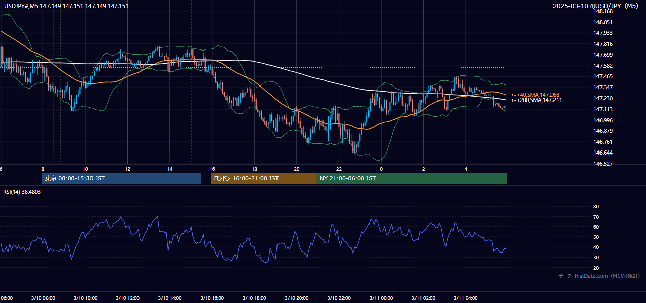Click RSI scale value 40
This screenshot has width=646, height=303.
coord(596,247)
